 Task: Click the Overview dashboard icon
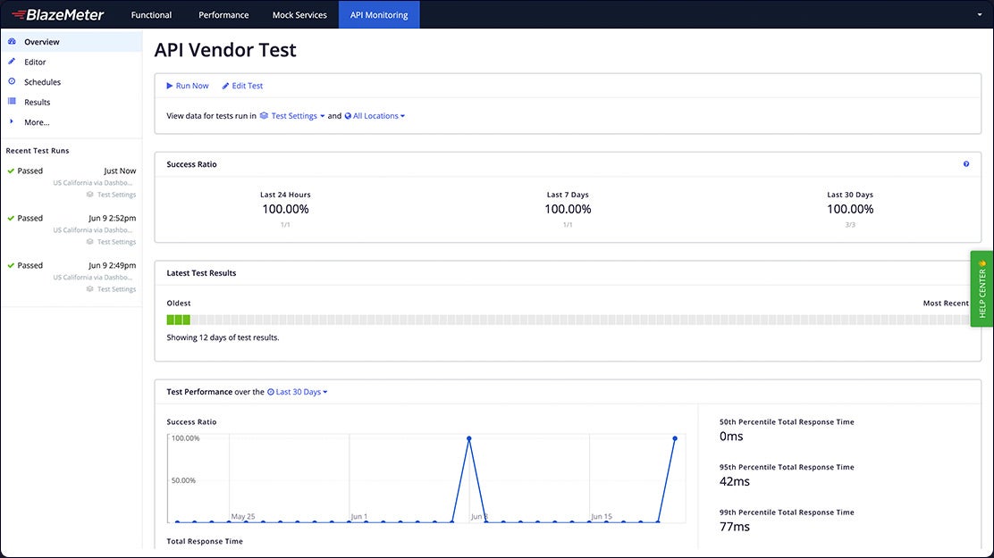(12, 41)
